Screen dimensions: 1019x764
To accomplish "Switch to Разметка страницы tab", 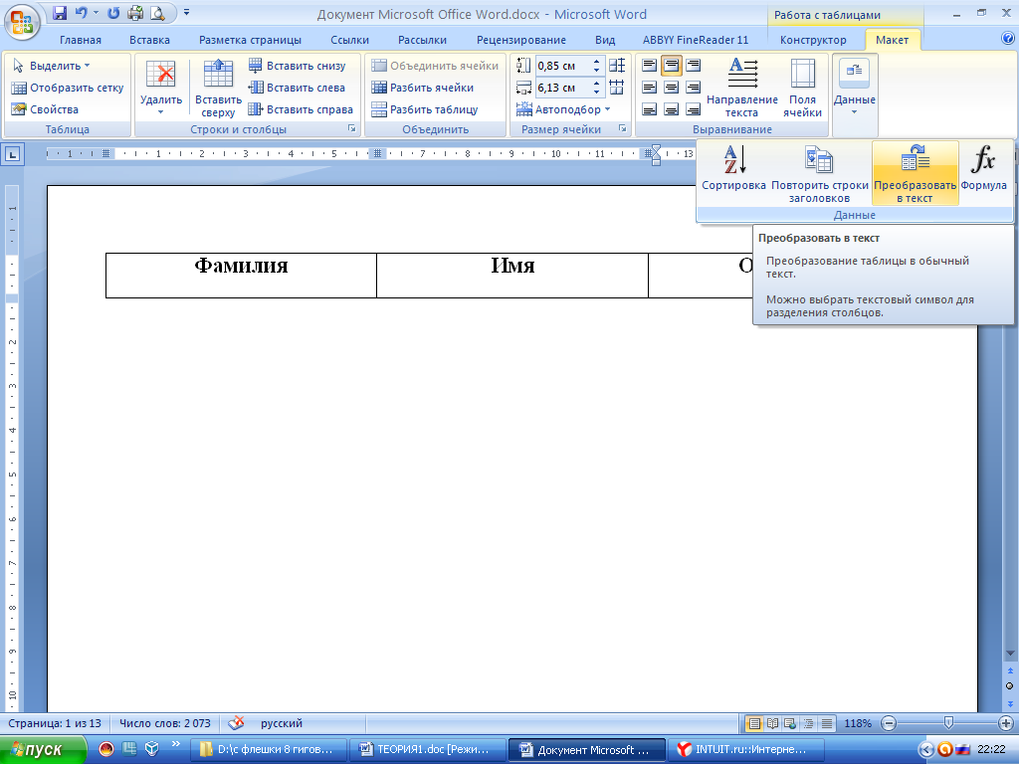I will click(250, 40).
